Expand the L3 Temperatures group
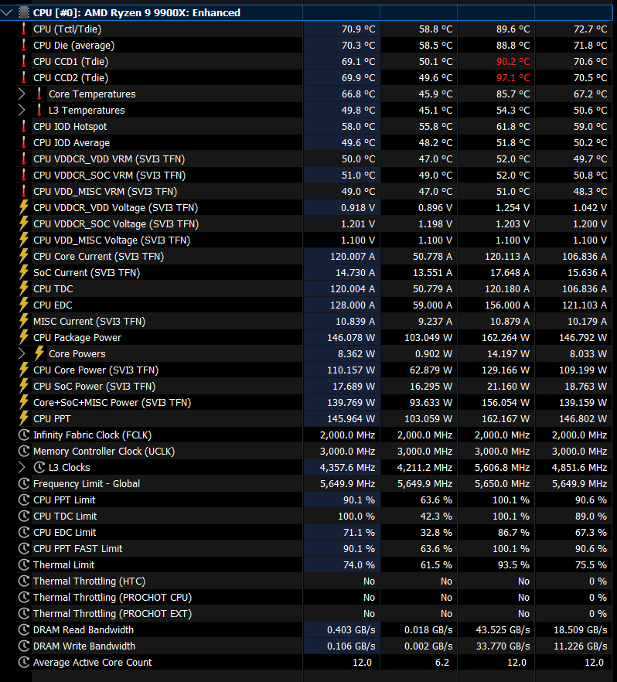Screen dimensions: 617x682 22,110
